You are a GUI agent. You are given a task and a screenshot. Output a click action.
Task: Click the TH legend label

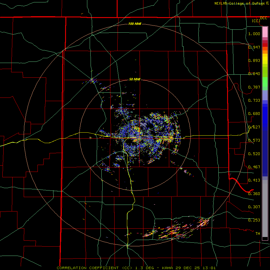(258, 234)
